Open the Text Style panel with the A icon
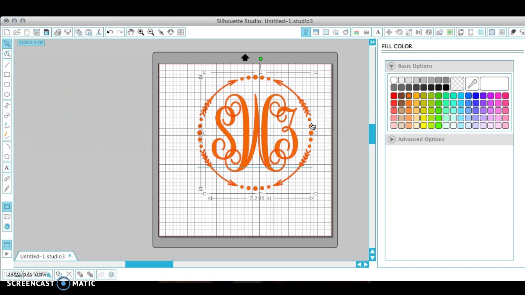 coord(378,32)
